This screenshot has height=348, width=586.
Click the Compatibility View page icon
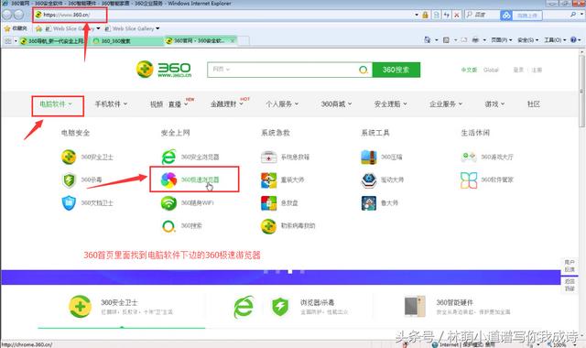(436, 15)
